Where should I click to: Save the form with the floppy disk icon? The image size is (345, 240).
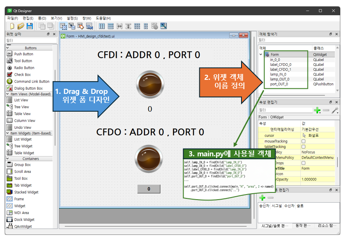(29, 26)
